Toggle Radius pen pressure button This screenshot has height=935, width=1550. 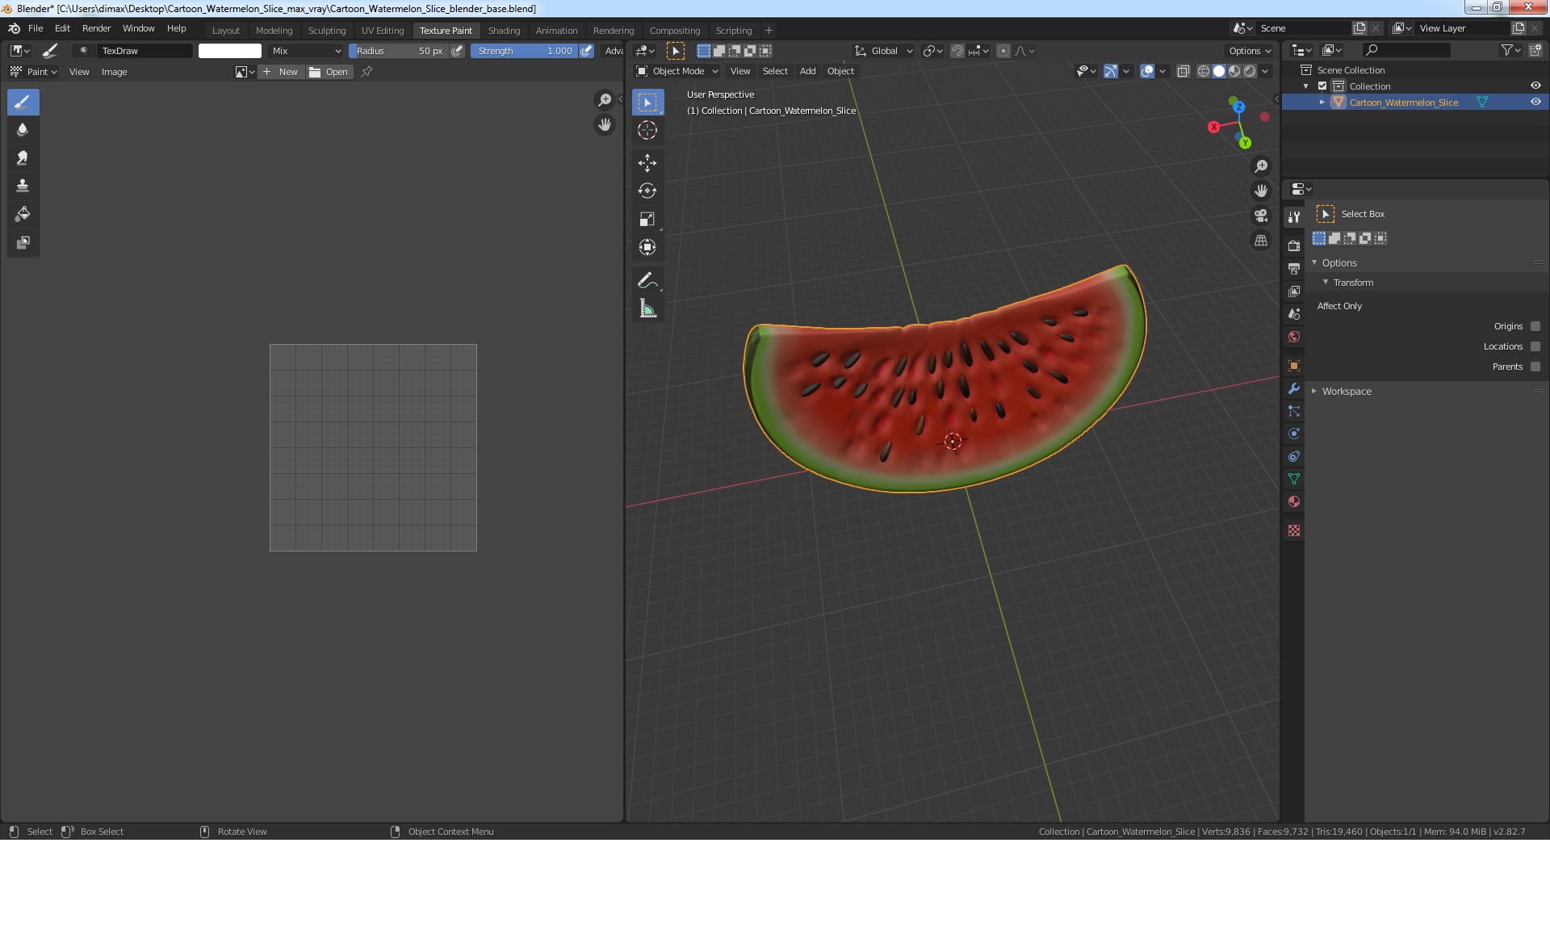point(458,51)
